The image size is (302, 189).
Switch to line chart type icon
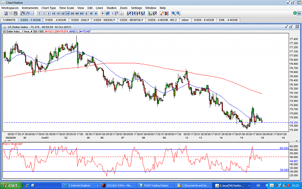pos(32,14)
